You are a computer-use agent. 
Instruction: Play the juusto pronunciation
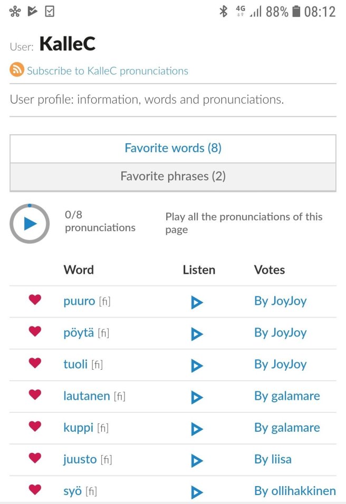197,460
